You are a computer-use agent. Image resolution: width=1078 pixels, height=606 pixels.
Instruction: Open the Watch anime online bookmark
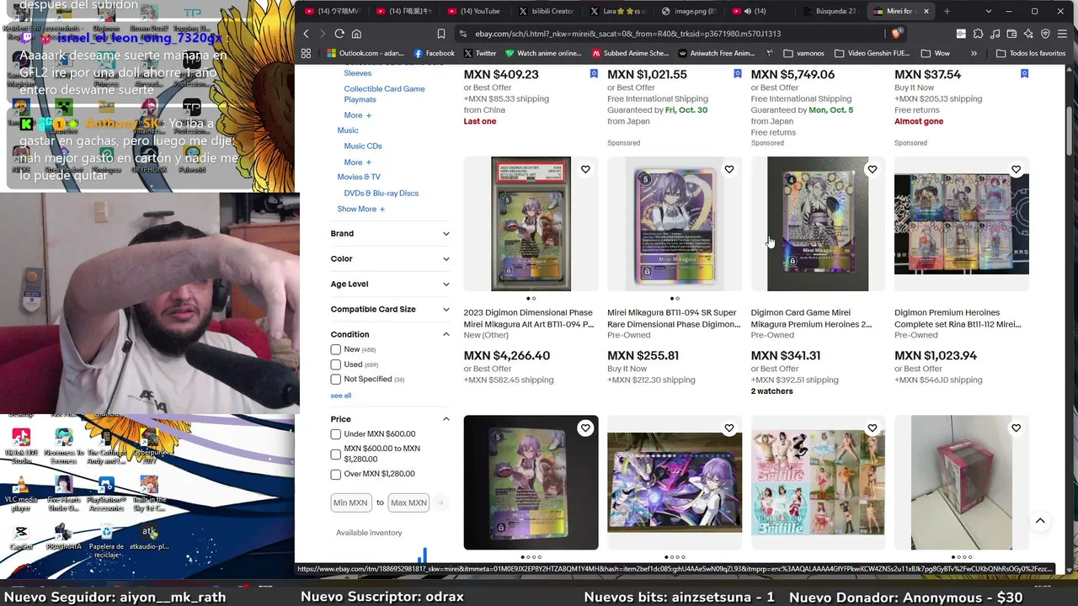[543, 53]
